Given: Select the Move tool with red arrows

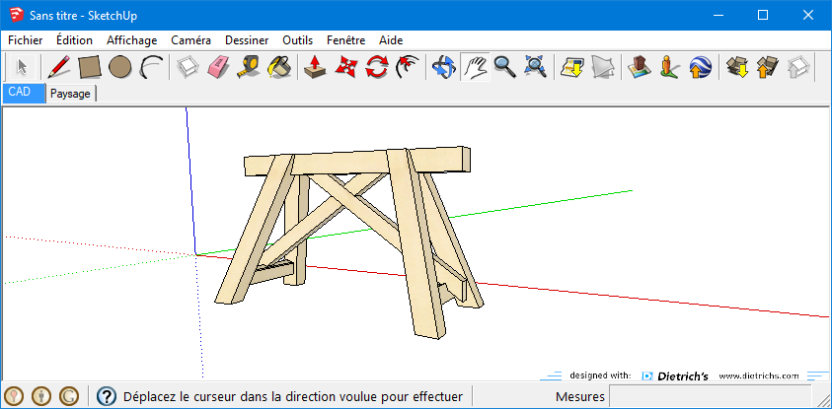Looking at the screenshot, I should click(346, 67).
